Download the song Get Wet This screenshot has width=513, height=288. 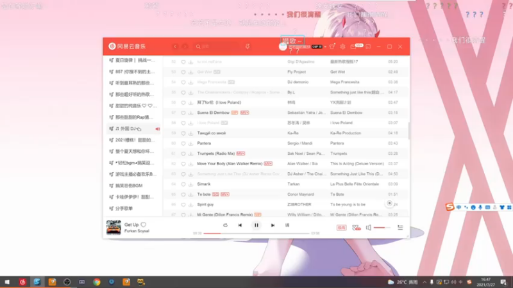tap(190, 72)
